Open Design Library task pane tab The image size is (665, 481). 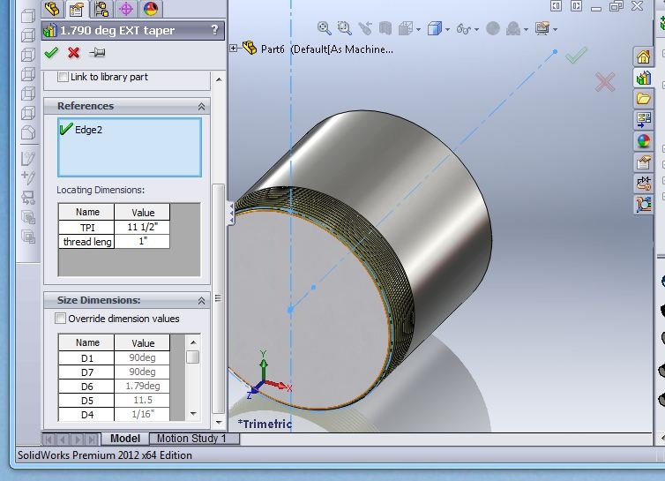pos(643,78)
